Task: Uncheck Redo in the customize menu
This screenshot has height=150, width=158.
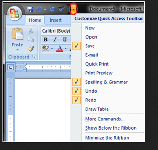Action: [x=108, y=100]
